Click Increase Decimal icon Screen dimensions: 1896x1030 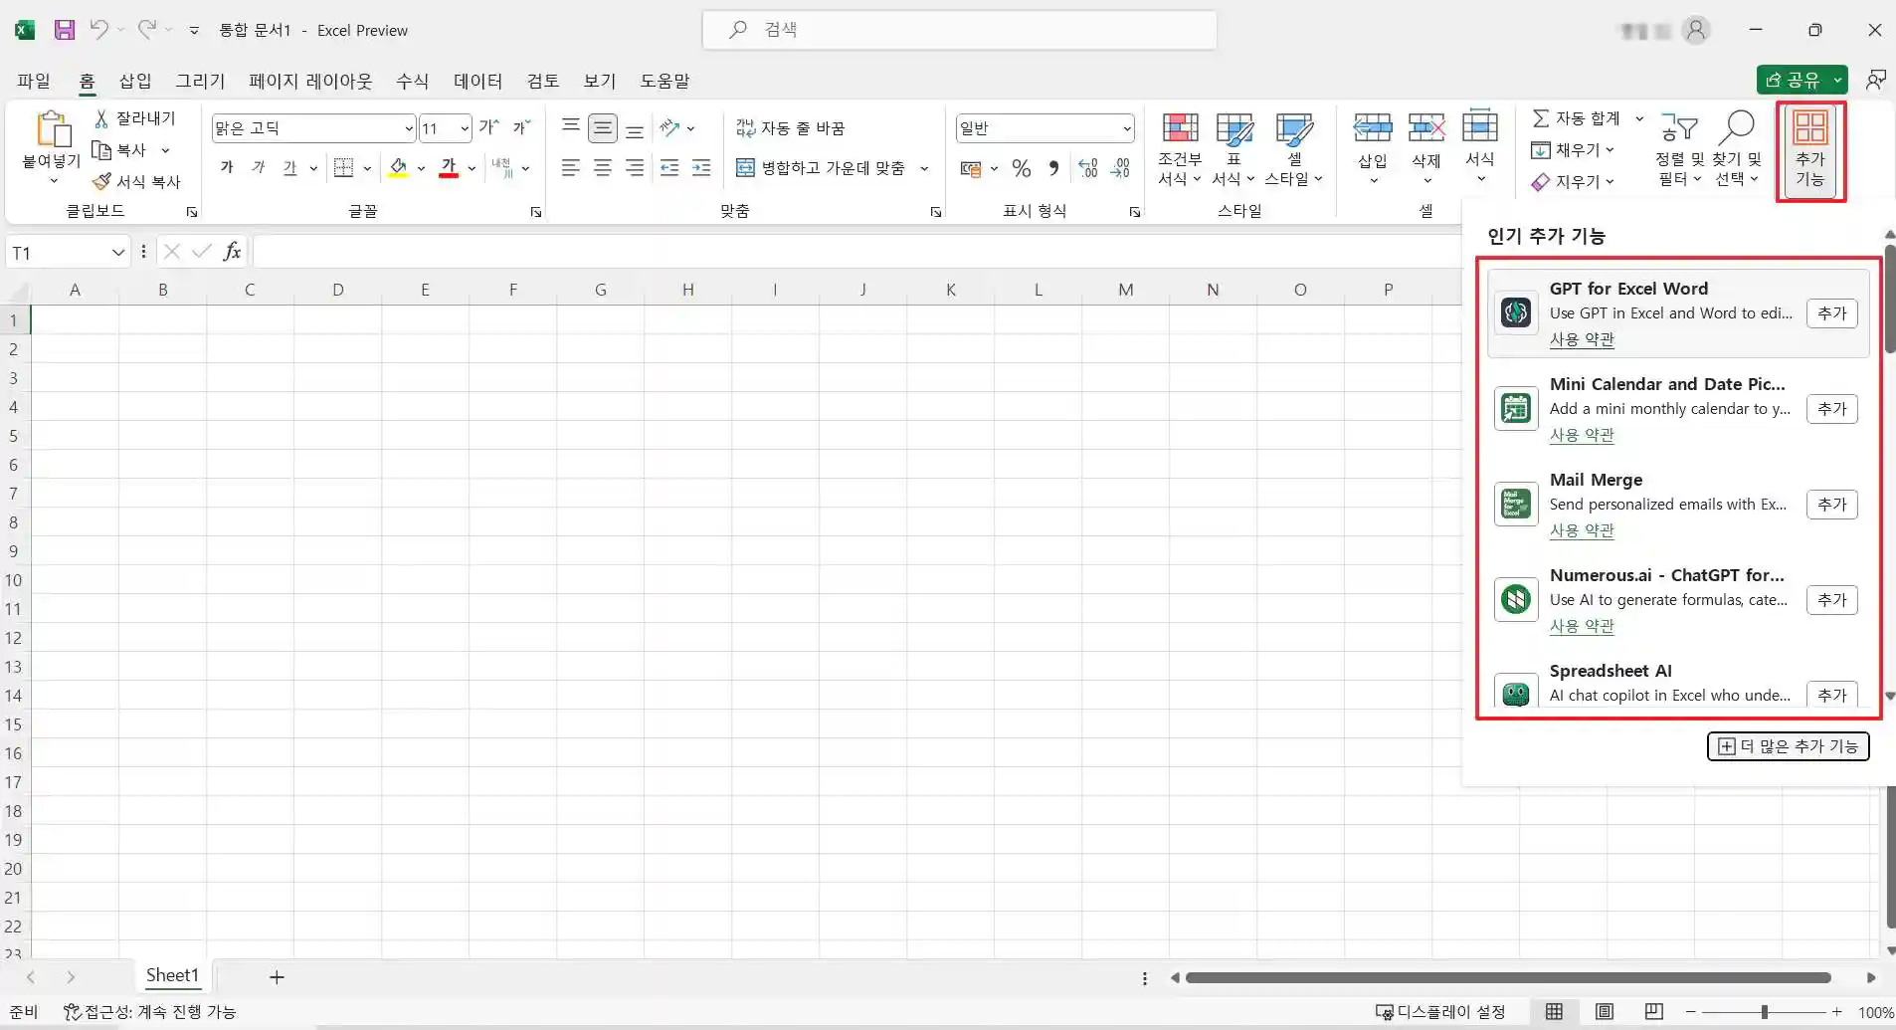[x=1088, y=168]
